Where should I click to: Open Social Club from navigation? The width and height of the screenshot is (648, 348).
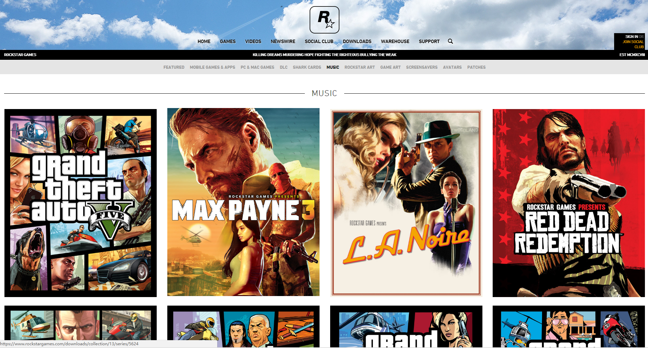tap(319, 41)
